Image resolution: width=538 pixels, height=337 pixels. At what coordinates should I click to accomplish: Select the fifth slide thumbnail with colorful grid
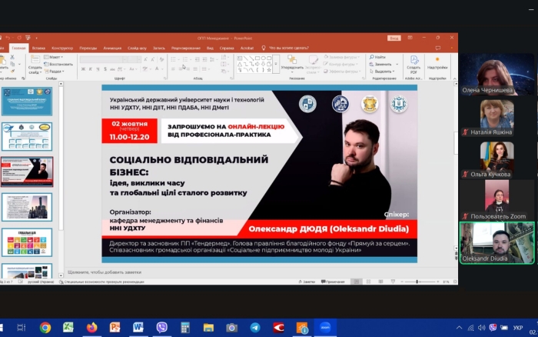pos(27,242)
